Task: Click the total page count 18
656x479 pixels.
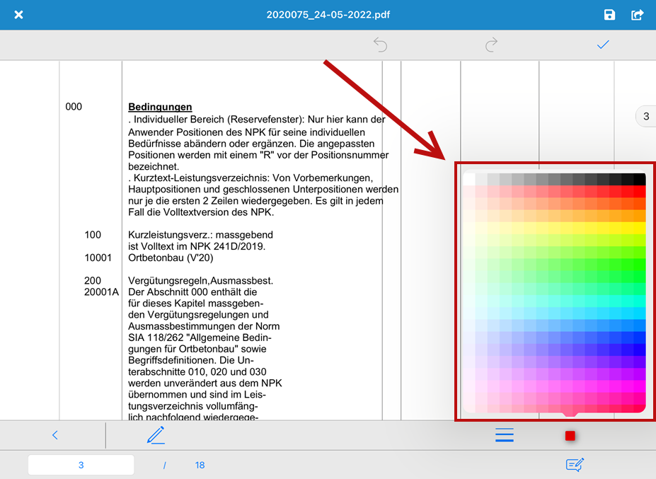Action: click(200, 465)
